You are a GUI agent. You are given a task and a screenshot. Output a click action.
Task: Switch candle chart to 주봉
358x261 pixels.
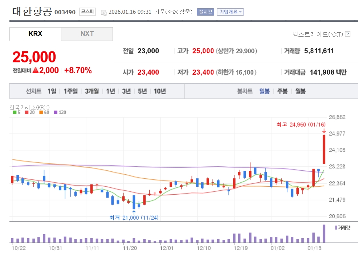tap(282, 91)
